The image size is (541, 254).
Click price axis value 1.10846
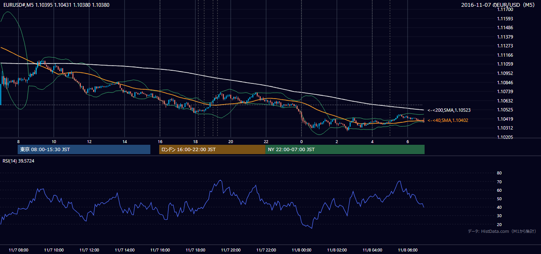505,83
